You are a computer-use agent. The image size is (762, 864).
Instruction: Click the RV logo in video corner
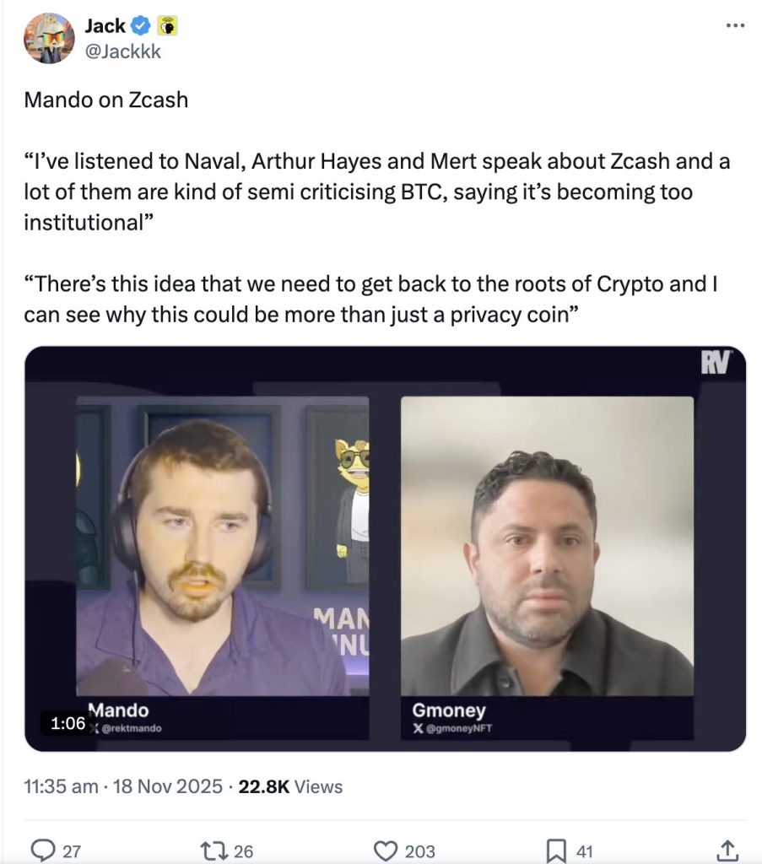pos(715,364)
